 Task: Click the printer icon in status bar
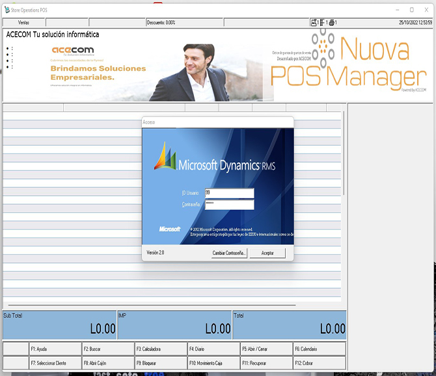[331, 23]
